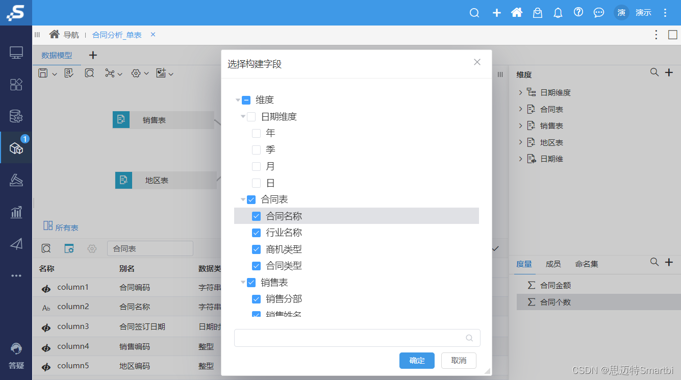Expand 地区表 in right dimension panel
The image size is (681, 380).
pyautogui.click(x=520, y=142)
